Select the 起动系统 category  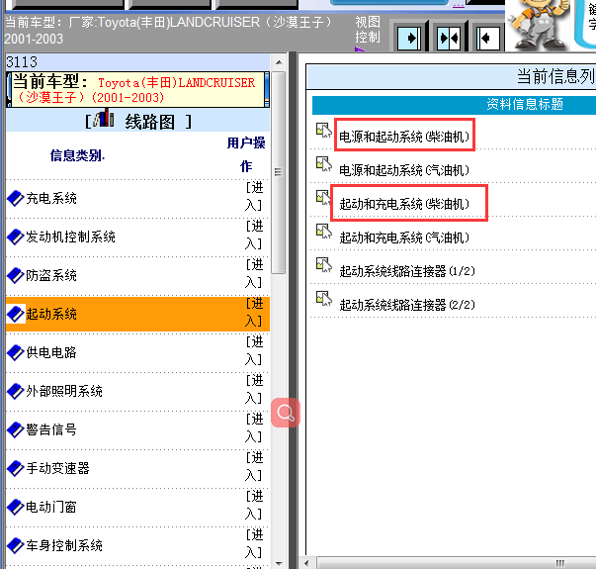point(51,314)
